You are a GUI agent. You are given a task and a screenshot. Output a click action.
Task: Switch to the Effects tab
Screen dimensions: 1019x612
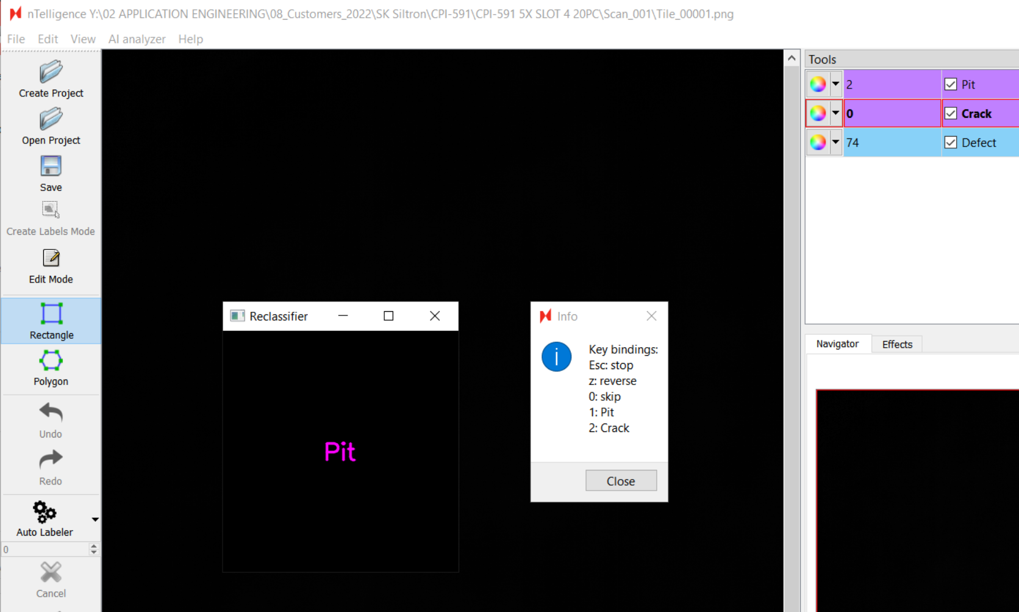[x=897, y=344]
